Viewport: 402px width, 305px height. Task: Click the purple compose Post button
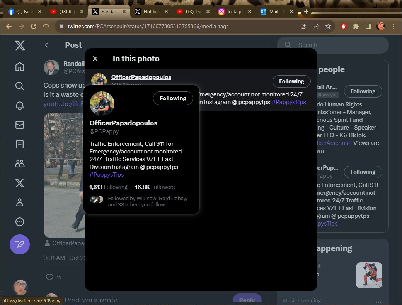click(20, 244)
